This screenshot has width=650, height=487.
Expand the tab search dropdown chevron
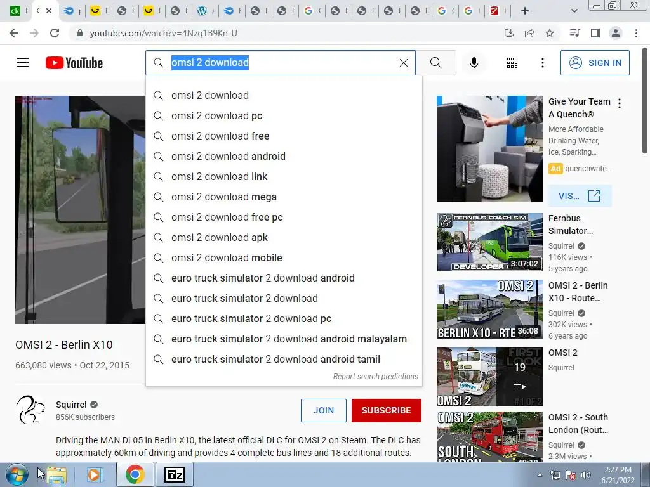tap(574, 11)
